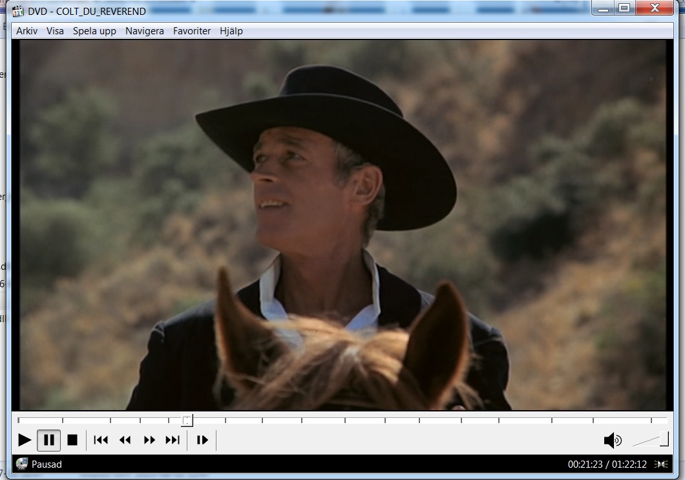Step forward one frame
Screen dimensions: 685x480
(202, 441)
